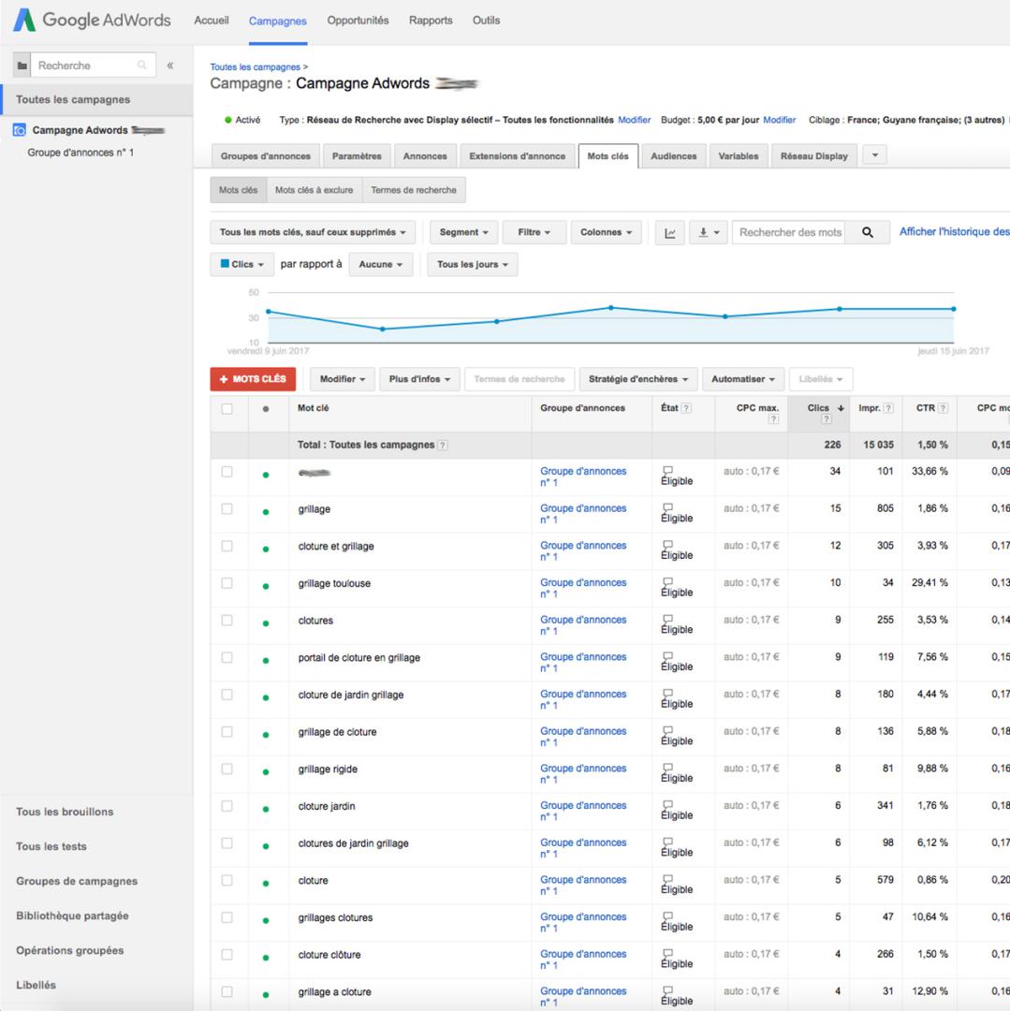Click the Rechercher des mots input field
Viewport: 1010px width, 1011px height.
789,232
